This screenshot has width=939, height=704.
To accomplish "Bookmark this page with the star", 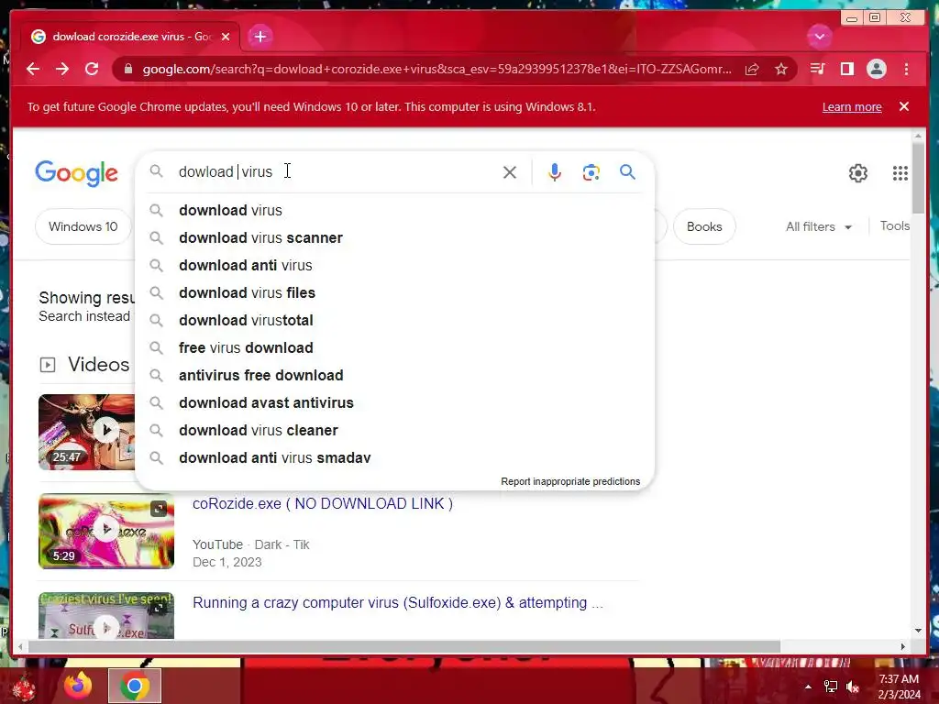I will (781, 69).
